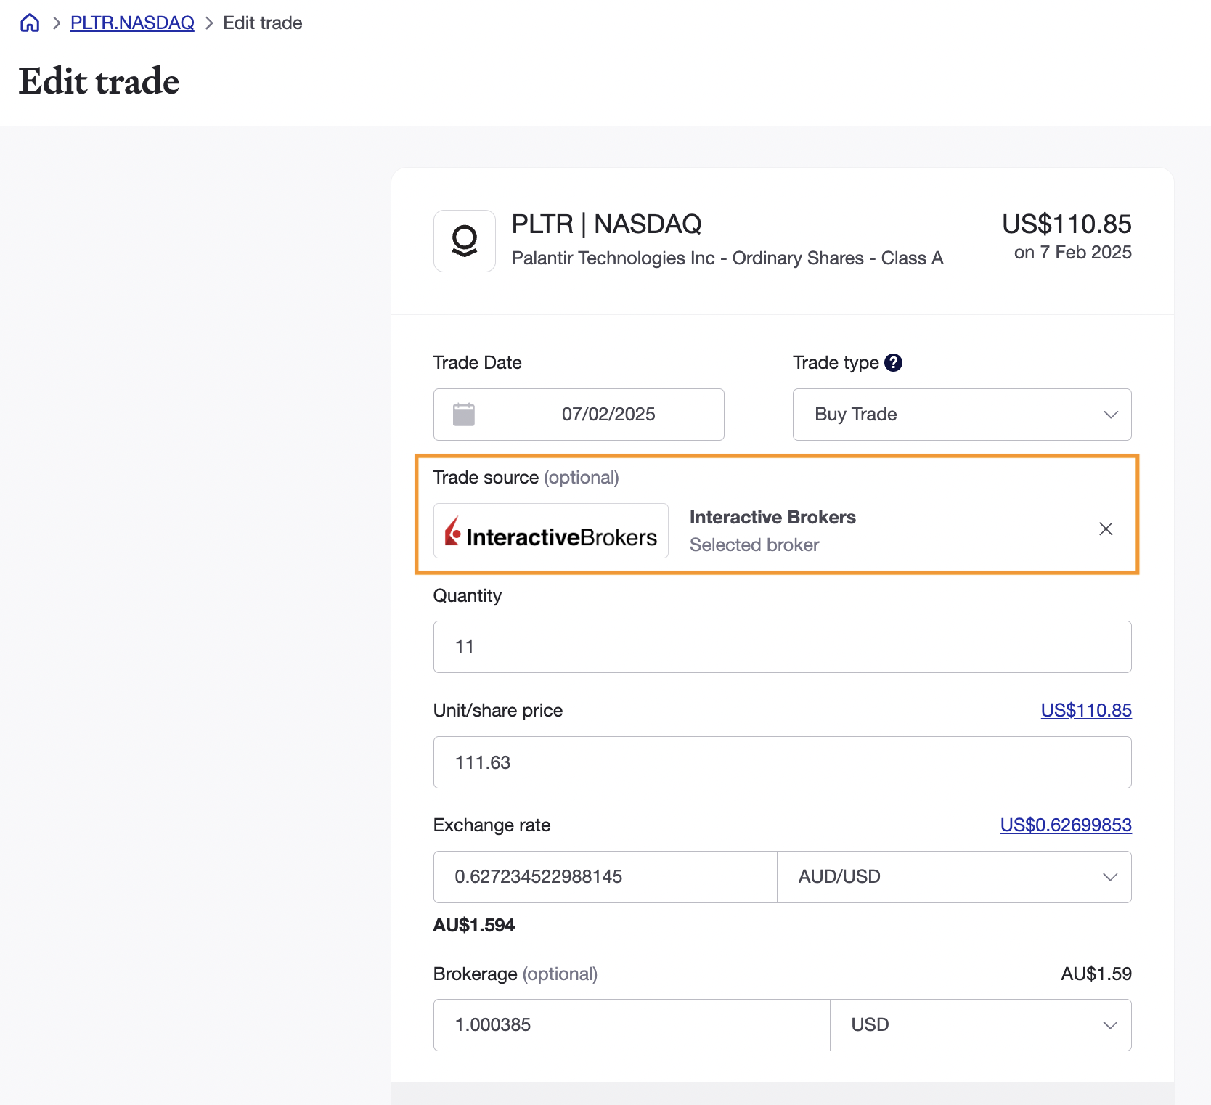Click the chevron on the Buy Trade selector
This screenshot has width=1211, height=1105.
point(1110,415)
